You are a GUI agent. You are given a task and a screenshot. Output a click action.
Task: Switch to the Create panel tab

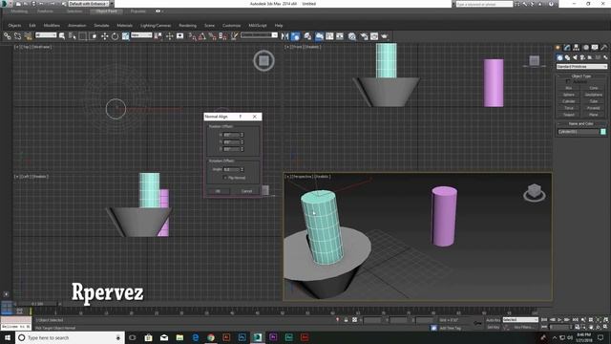coord(558,48)
